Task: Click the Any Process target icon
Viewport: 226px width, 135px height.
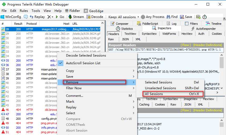Action: tap(143, 17)
